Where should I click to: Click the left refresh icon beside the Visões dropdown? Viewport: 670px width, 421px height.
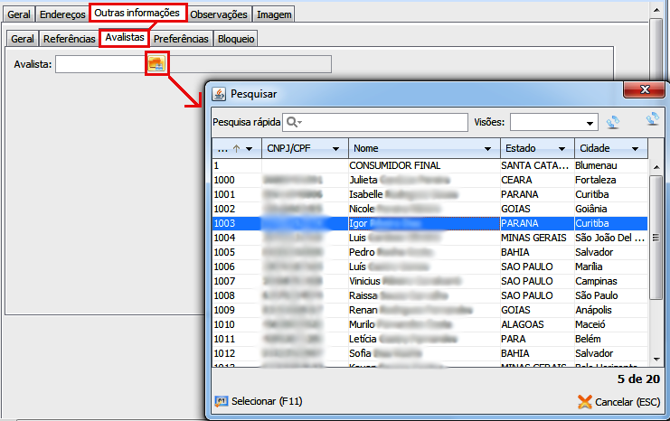[x=613, y=122]
